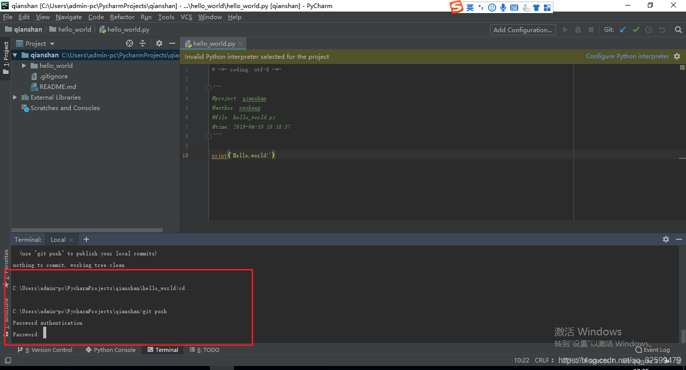
Task: Open the Refactor menu
Action: pyautogui.click(x=122, y=17)
